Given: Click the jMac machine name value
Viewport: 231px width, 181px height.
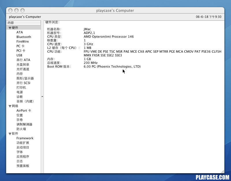Looking at the screenshot, I should point(87,29).
